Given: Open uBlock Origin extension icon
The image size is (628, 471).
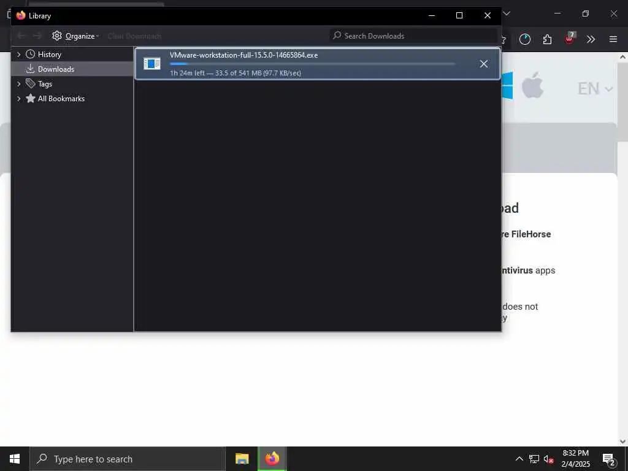Looking at the screenshot, I should click(570, 39).
